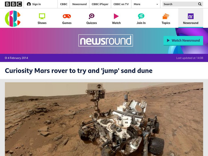The height and width of the screenshot is (156, 208).
Task: Open the Topics stacked cards icon
Action: (x=166, y=16)
